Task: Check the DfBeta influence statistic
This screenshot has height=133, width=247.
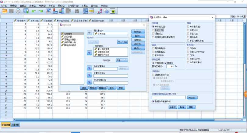Action: tap(188, 48)
